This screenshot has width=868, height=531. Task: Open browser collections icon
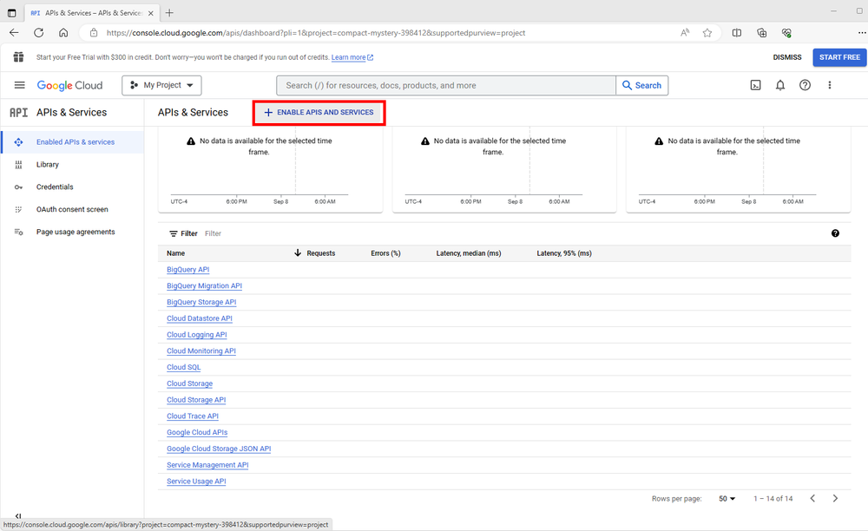click(x=762, y=33)
